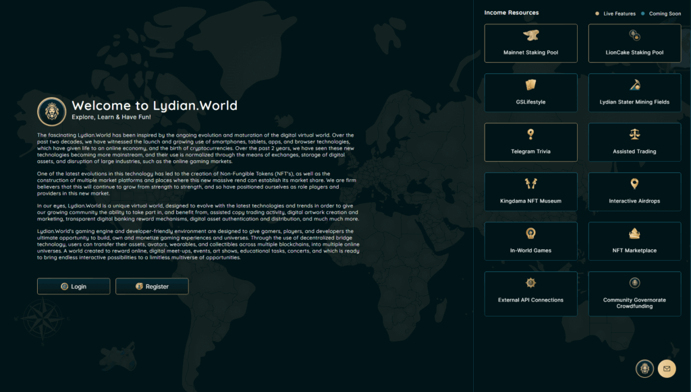Click the Mainnet Staking Pool bull icon

(x=530, y=35)
